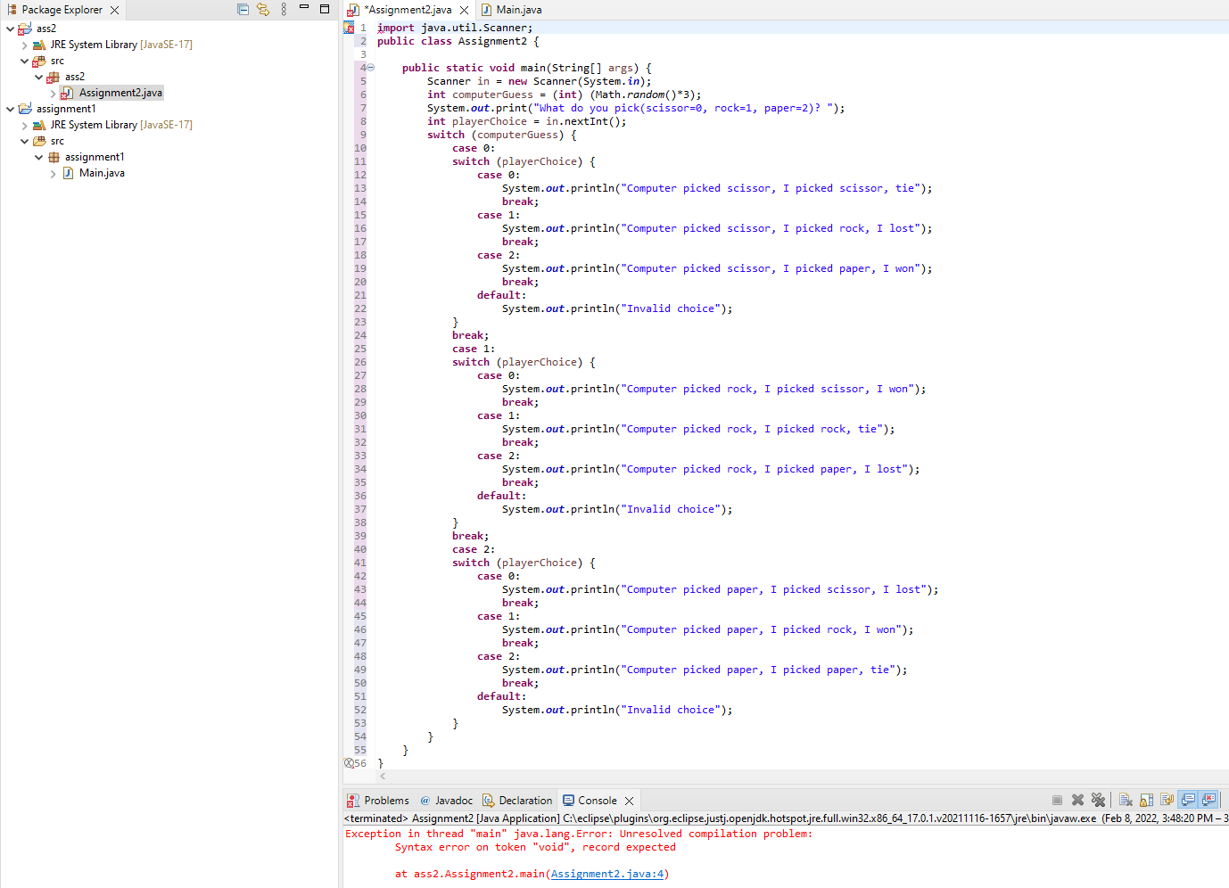The height and width of the screenshot is (888, 1229).
Task: Click error marker on line 1
Action: click(349, 28)
